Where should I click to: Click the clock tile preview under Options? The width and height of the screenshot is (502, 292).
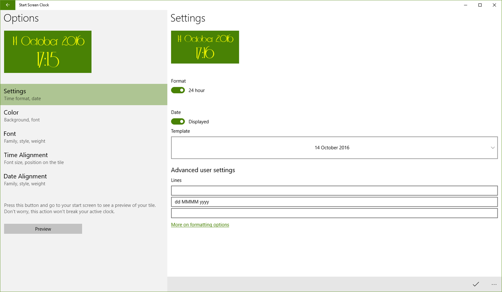click(48, 52)
